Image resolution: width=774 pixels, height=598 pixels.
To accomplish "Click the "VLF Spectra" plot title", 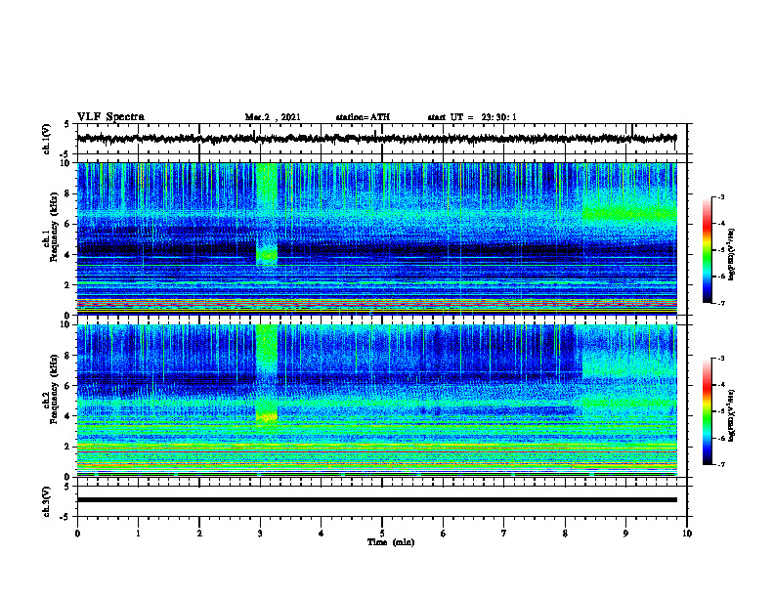I will (110, 117).
